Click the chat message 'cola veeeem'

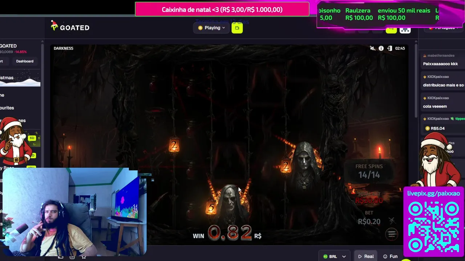click(x=435, y=106)
